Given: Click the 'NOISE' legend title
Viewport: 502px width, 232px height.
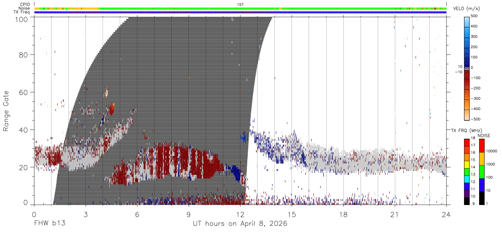Looking at the screenshot, I should pos(484,136).
